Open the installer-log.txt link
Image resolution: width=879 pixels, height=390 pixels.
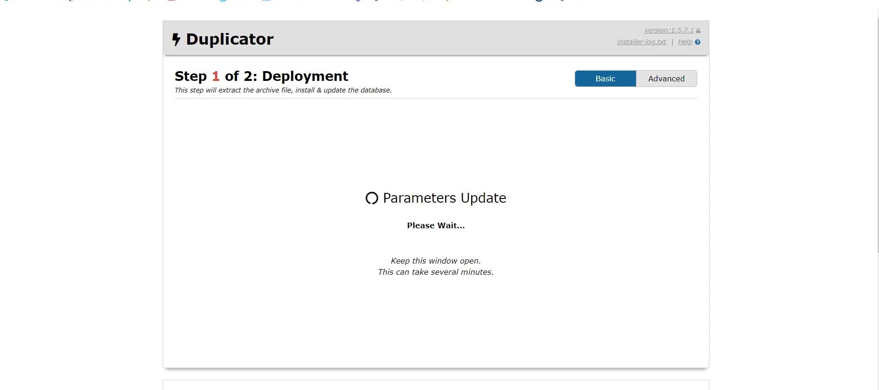click(x=641, y=42)
